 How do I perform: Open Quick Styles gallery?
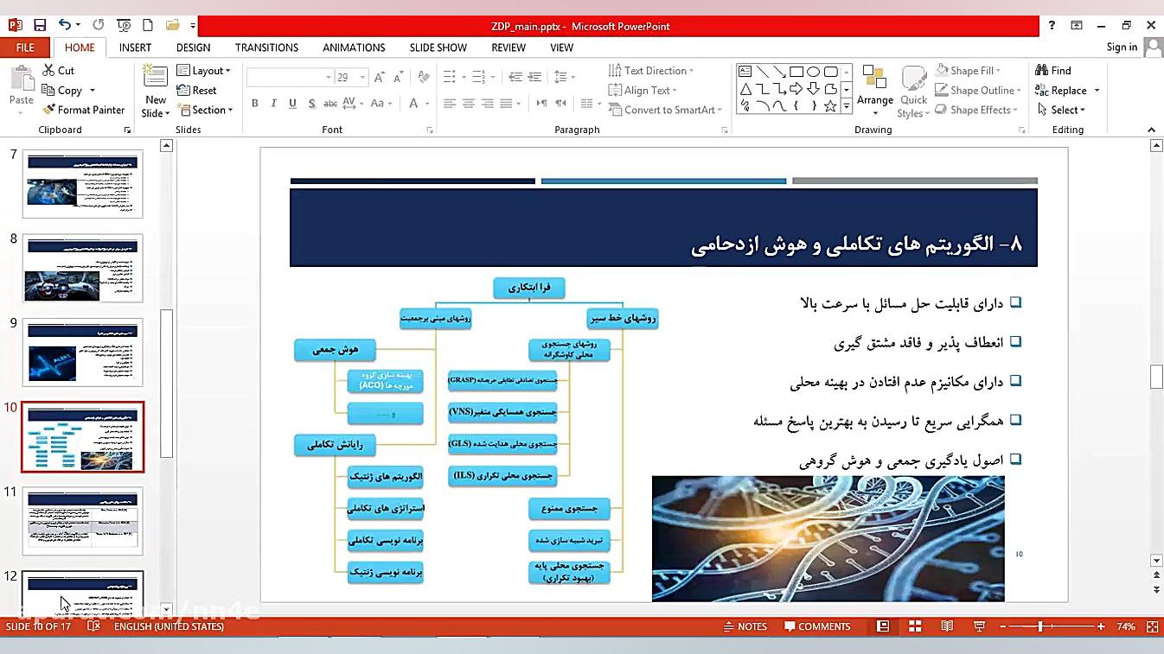coord(912,90)
